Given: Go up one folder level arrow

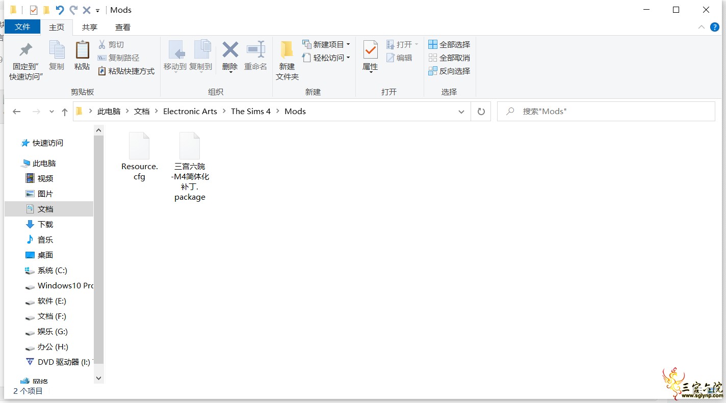Looking at the screenshot, I should [x=64, y=112].
